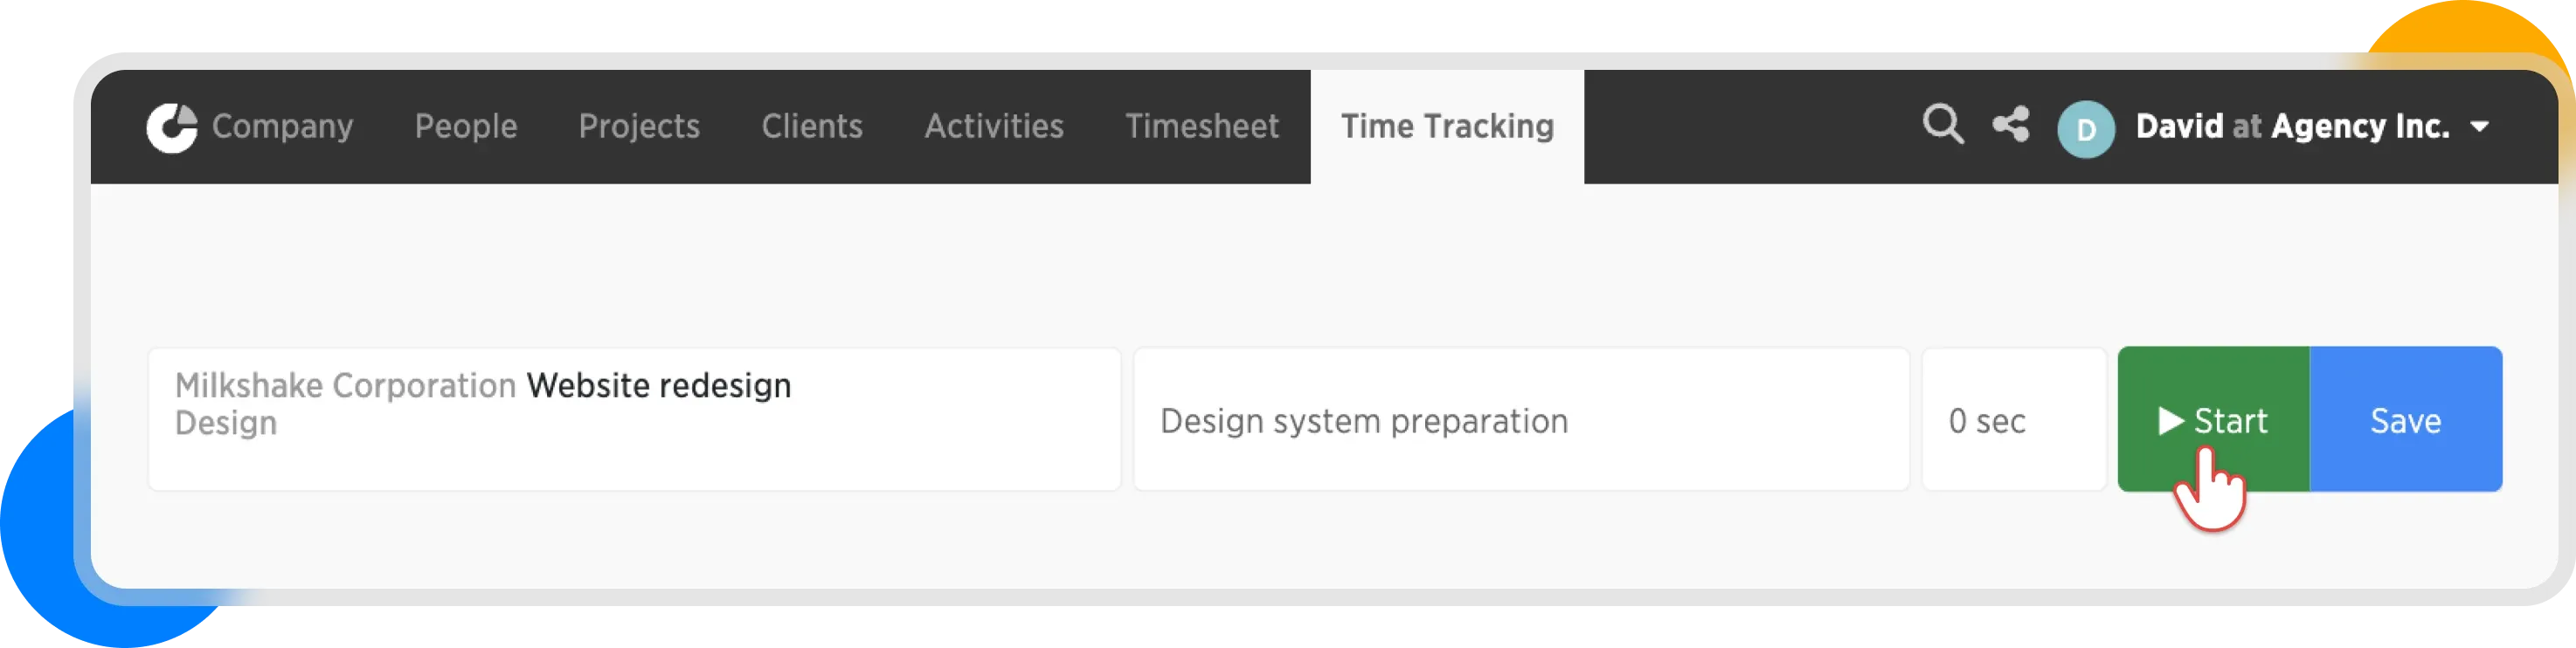Go to the People section
The width and height of the screenshot is (2576, 648).
tap(466, 127)
